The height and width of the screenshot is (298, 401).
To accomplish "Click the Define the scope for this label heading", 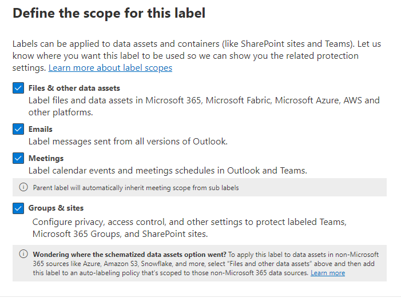I will (x=109, y=14).
